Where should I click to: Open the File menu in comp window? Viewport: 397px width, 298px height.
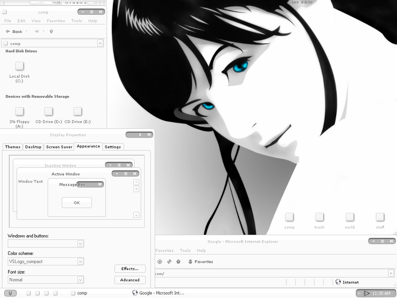(8, 21)
